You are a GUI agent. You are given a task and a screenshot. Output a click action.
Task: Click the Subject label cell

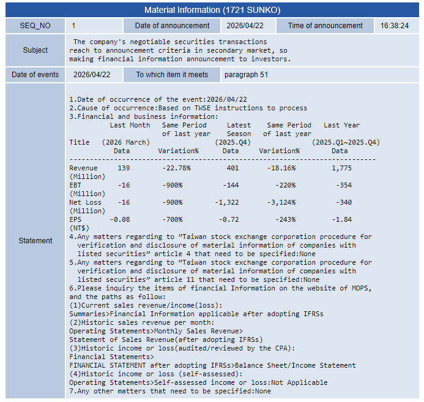pyautogui.click(x=35, y=50)
